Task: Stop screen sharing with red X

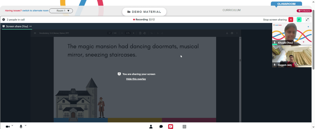Action: click(x=291, y=20)
